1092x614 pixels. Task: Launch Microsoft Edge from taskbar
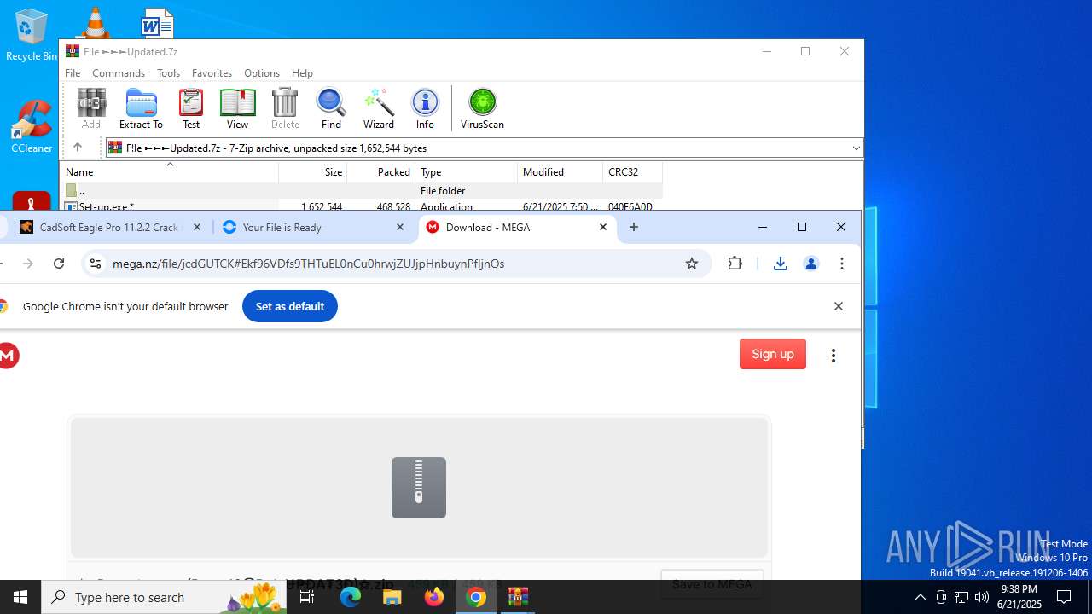(351, 597)
